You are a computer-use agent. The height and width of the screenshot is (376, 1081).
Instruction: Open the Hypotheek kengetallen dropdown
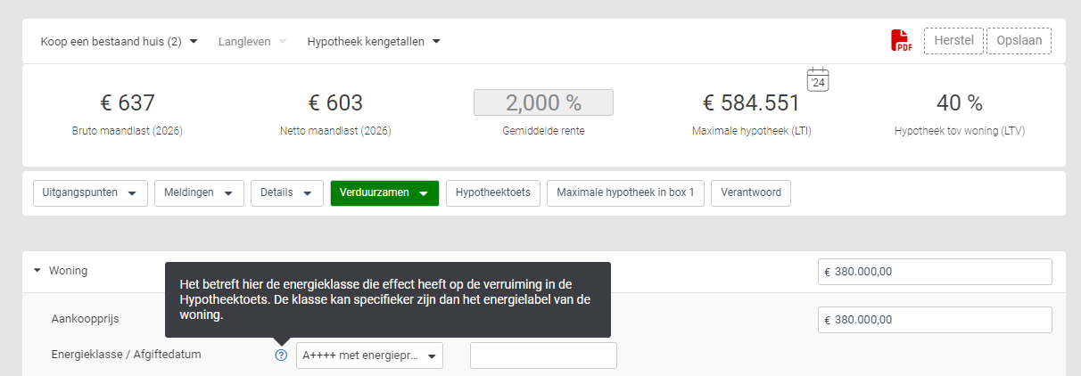[x=374, y=41]
